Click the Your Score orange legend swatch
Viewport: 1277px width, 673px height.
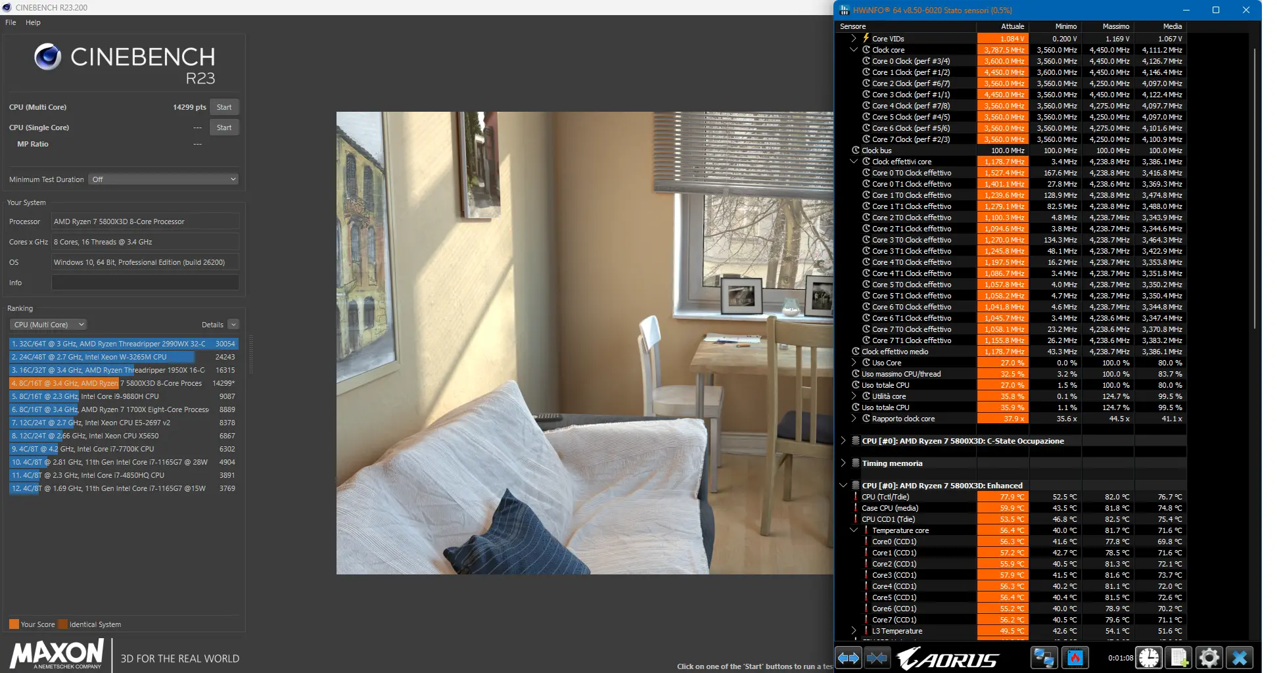[14, 624]
